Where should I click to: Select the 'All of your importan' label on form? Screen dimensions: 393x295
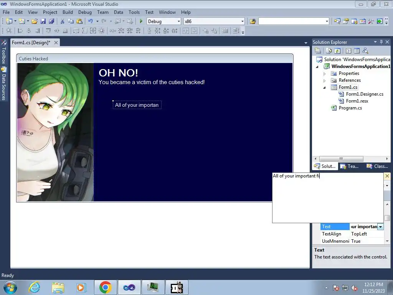coord(137,105)
